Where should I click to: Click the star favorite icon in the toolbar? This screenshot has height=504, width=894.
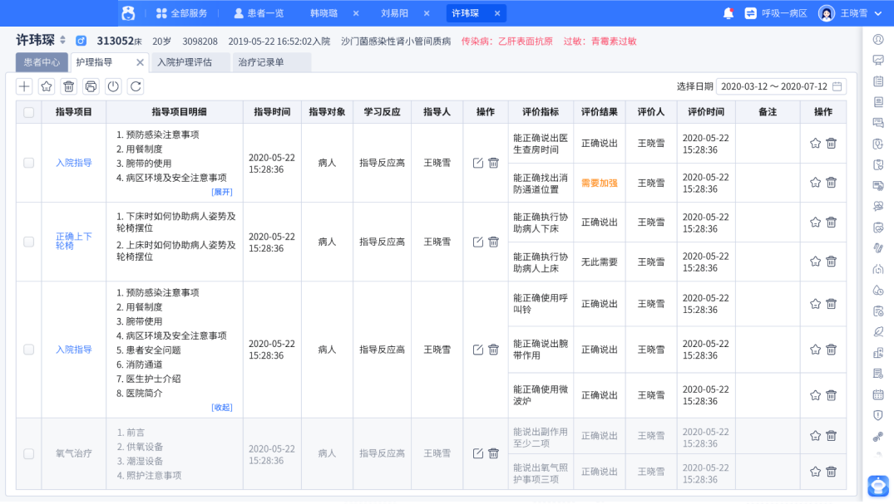click(47, 86)
